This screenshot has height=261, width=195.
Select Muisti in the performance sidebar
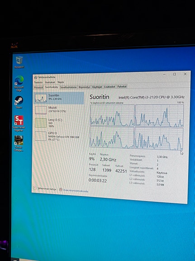click(58, 110)
